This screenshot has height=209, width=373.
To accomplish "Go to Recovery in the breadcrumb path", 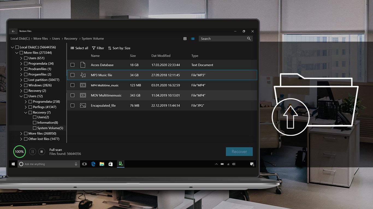I will 71,39.
